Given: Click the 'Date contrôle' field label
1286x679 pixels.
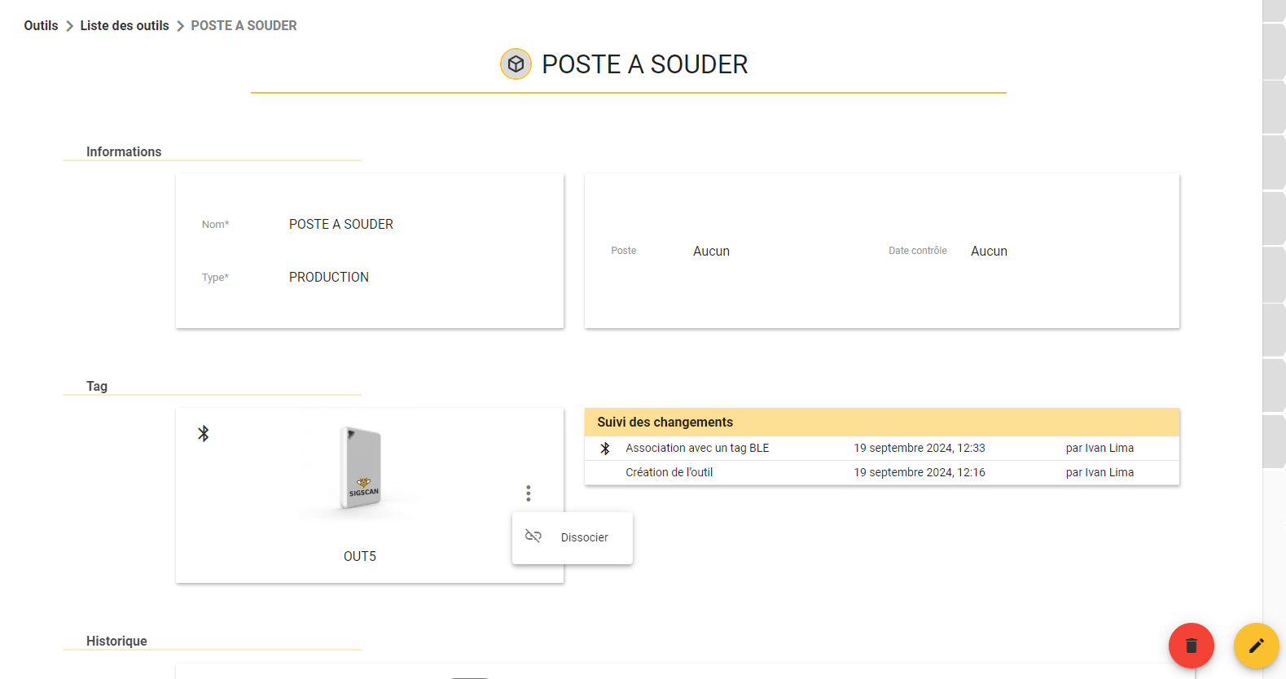Looking at the screenshot, I should 918,251.
